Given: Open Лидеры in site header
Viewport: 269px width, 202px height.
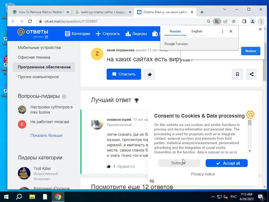Looking at the screenshot, I should (x=136, y=34).
